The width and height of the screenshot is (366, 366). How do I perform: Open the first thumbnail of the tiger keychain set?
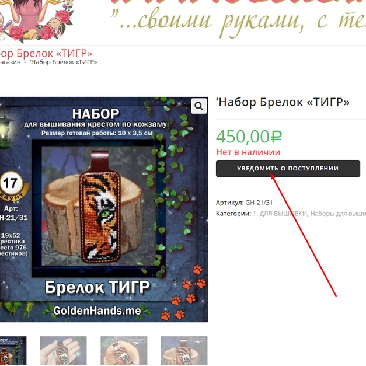click(x=13, y=351)
